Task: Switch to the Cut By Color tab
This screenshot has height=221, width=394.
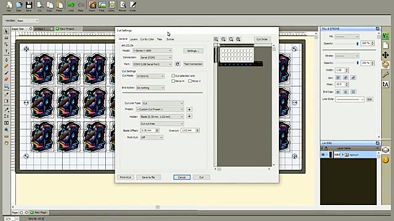Action: pos(147,39)
